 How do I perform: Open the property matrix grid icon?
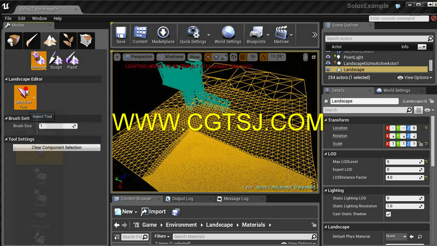click(418, 110)
